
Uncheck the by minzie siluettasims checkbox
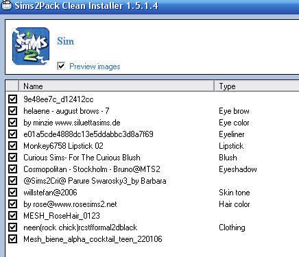click(12, 123)
